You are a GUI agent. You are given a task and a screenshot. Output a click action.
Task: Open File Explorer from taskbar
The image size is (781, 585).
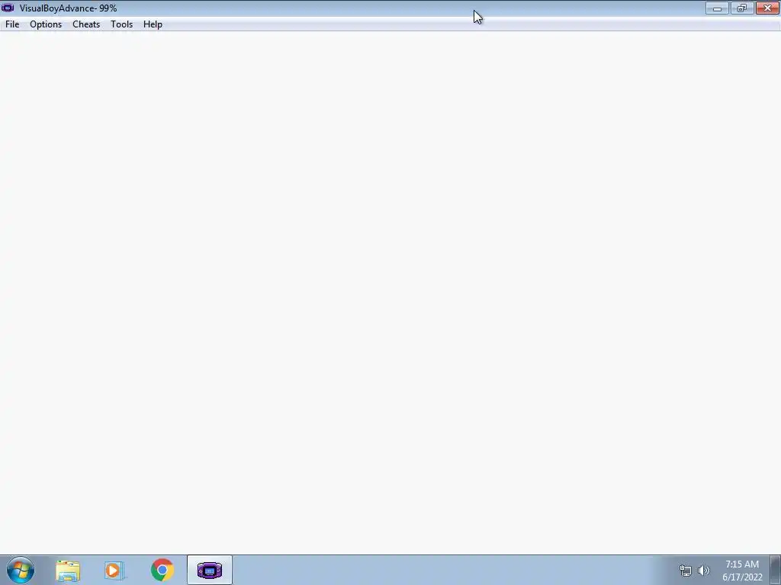point(68,571)
